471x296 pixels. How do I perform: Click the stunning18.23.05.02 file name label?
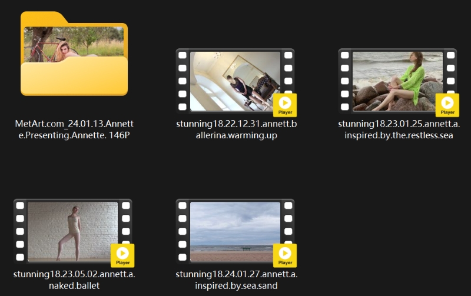tap(74, 280)
